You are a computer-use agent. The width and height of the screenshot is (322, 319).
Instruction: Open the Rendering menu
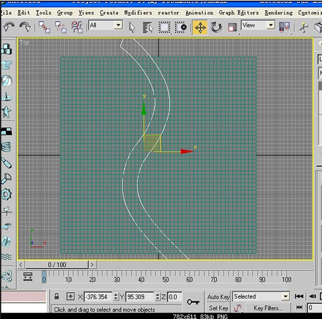pos(279,13)
